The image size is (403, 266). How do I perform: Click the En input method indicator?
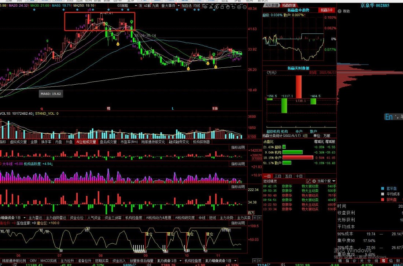click(389, 117)
